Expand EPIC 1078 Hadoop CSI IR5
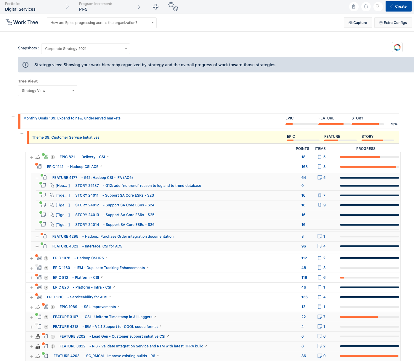414x361 pixels. coord(32,258)
